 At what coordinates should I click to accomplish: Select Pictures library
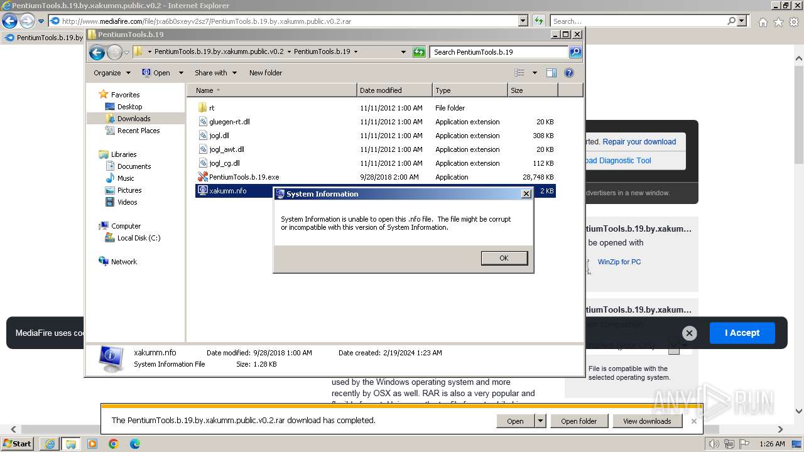point(129,190)
